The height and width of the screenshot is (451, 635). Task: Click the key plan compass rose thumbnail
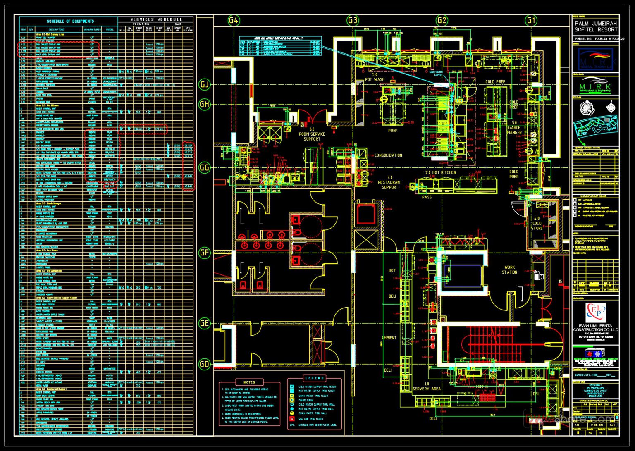(x=611, y=108)
